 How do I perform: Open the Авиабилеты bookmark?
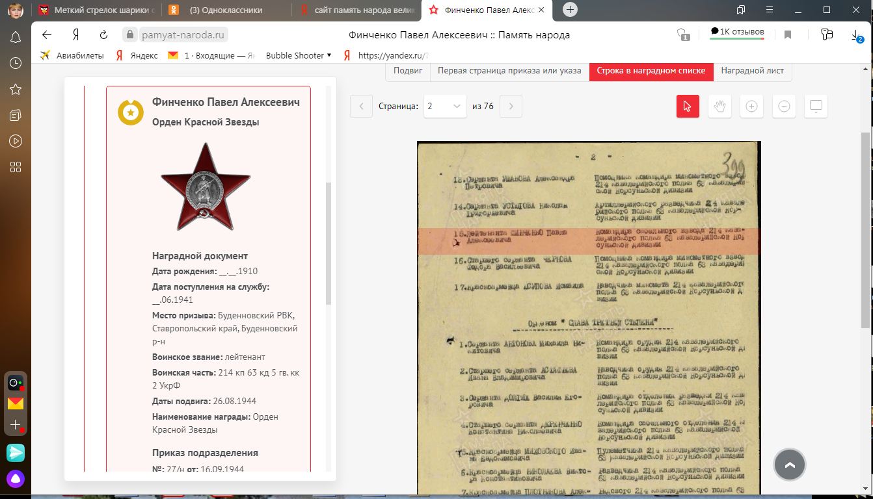click(72, 56)
